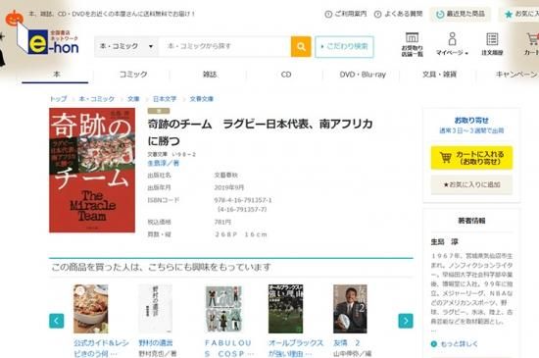This screenshot has width=539, height=358.
Task: Click the 本・コミックから探す search field
Action: tap(224, 46)
